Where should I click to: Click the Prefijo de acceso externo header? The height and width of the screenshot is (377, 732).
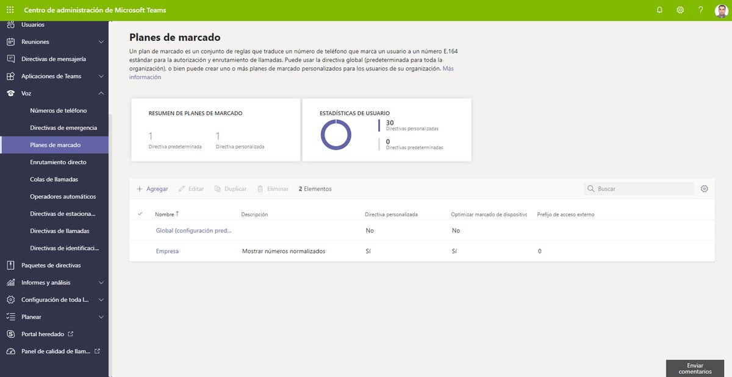click(565, 214)
